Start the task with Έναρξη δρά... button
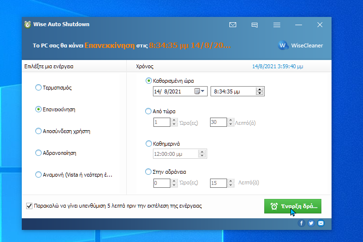363x242 pixels. pos(293,206)
